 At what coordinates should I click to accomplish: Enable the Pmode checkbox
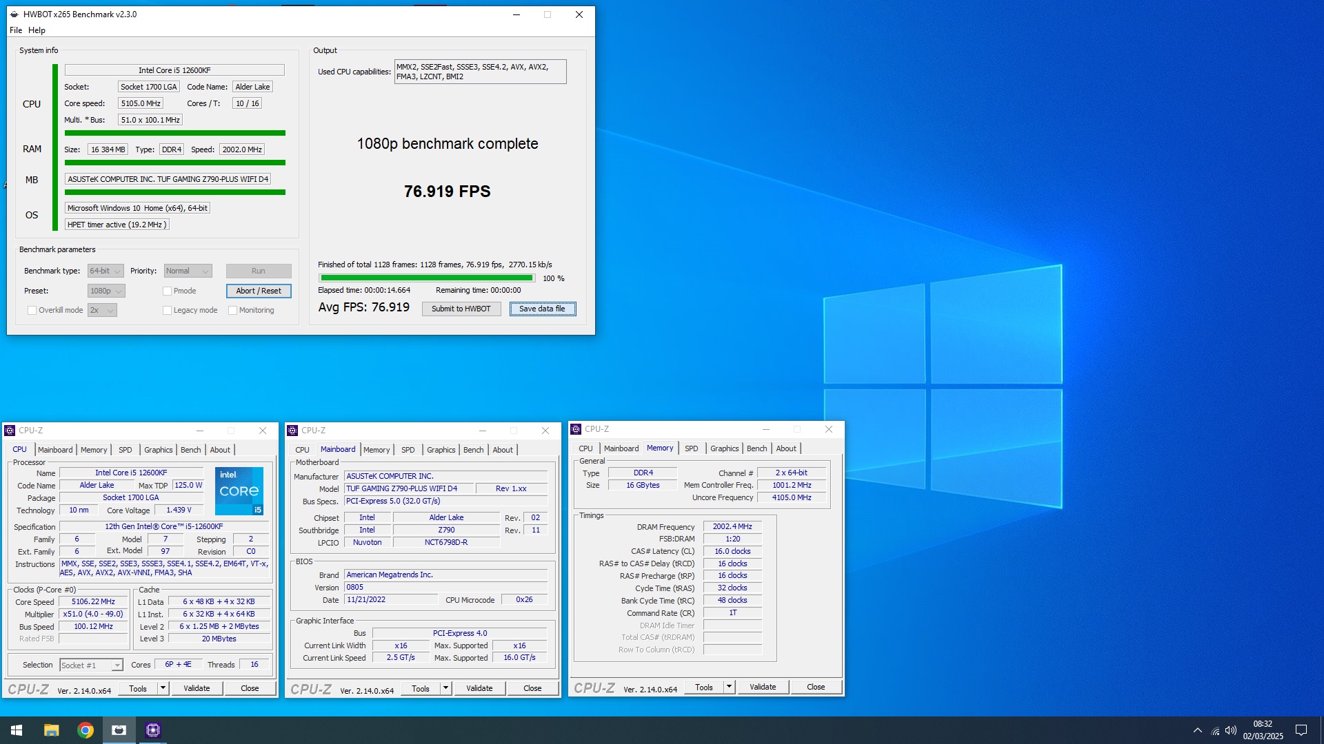click(167, 291)
